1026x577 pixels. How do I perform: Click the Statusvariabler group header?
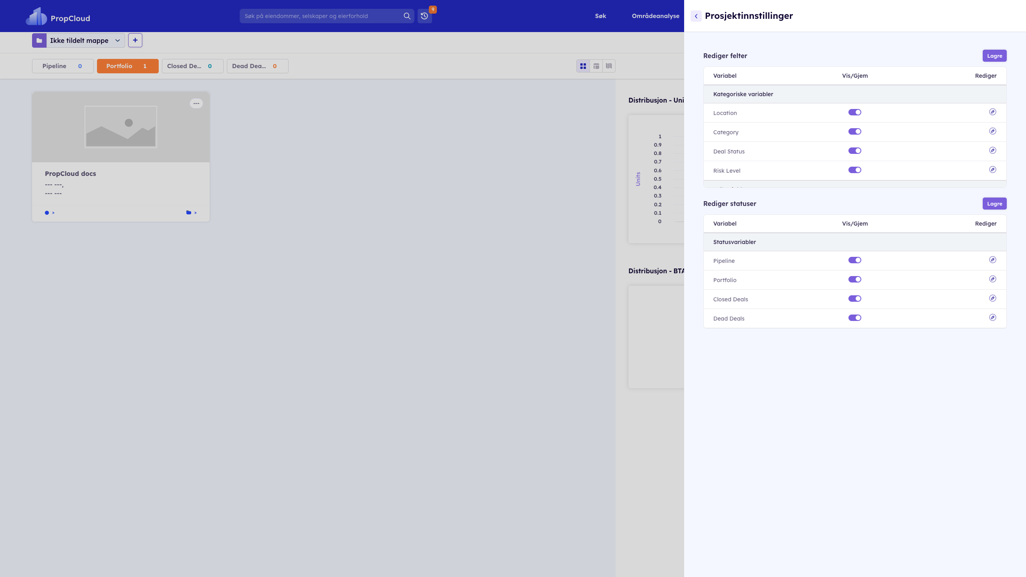(855, 242)
